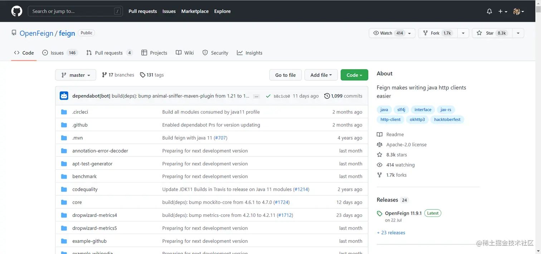Open the OpenFeign organization link
The height and width of the screenshot is (254, 541).
36,33
